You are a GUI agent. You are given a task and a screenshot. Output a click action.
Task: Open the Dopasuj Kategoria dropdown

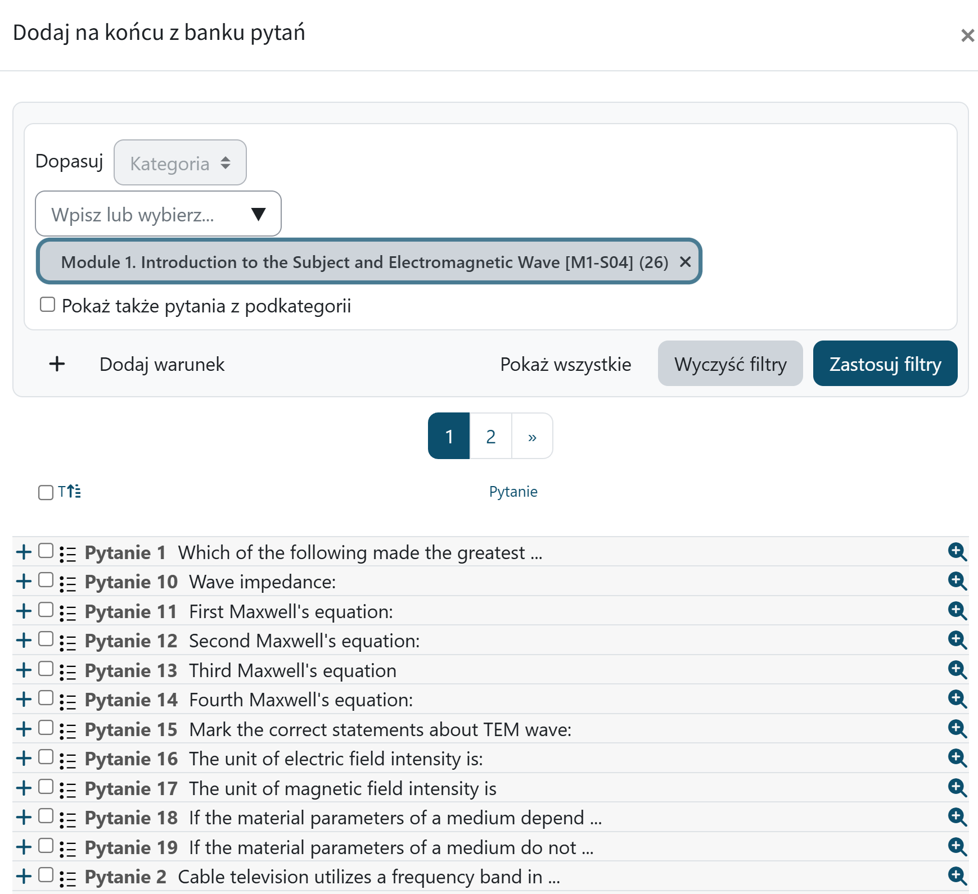(180, 163)
